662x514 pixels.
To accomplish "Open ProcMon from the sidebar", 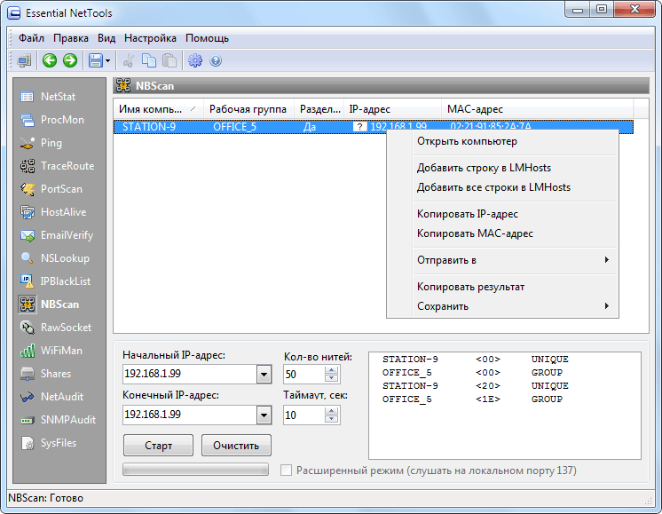I will pyautogui.click(x=51, y=120).
